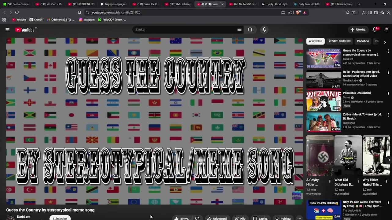
Task: Click the share page icon in address bar
Action: (x=290, y=13)
